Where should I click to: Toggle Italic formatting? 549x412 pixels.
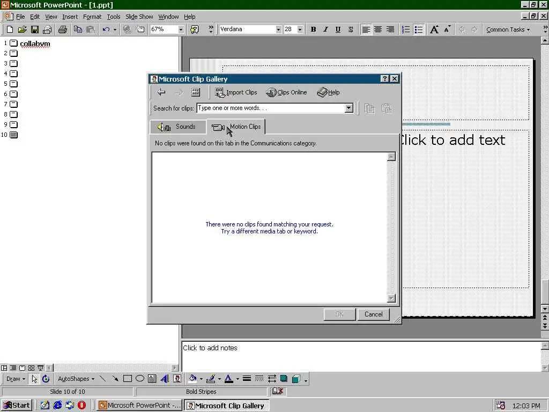click(x=325, y=30)
